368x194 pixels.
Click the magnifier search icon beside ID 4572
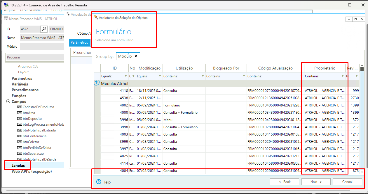click(44, 29)
